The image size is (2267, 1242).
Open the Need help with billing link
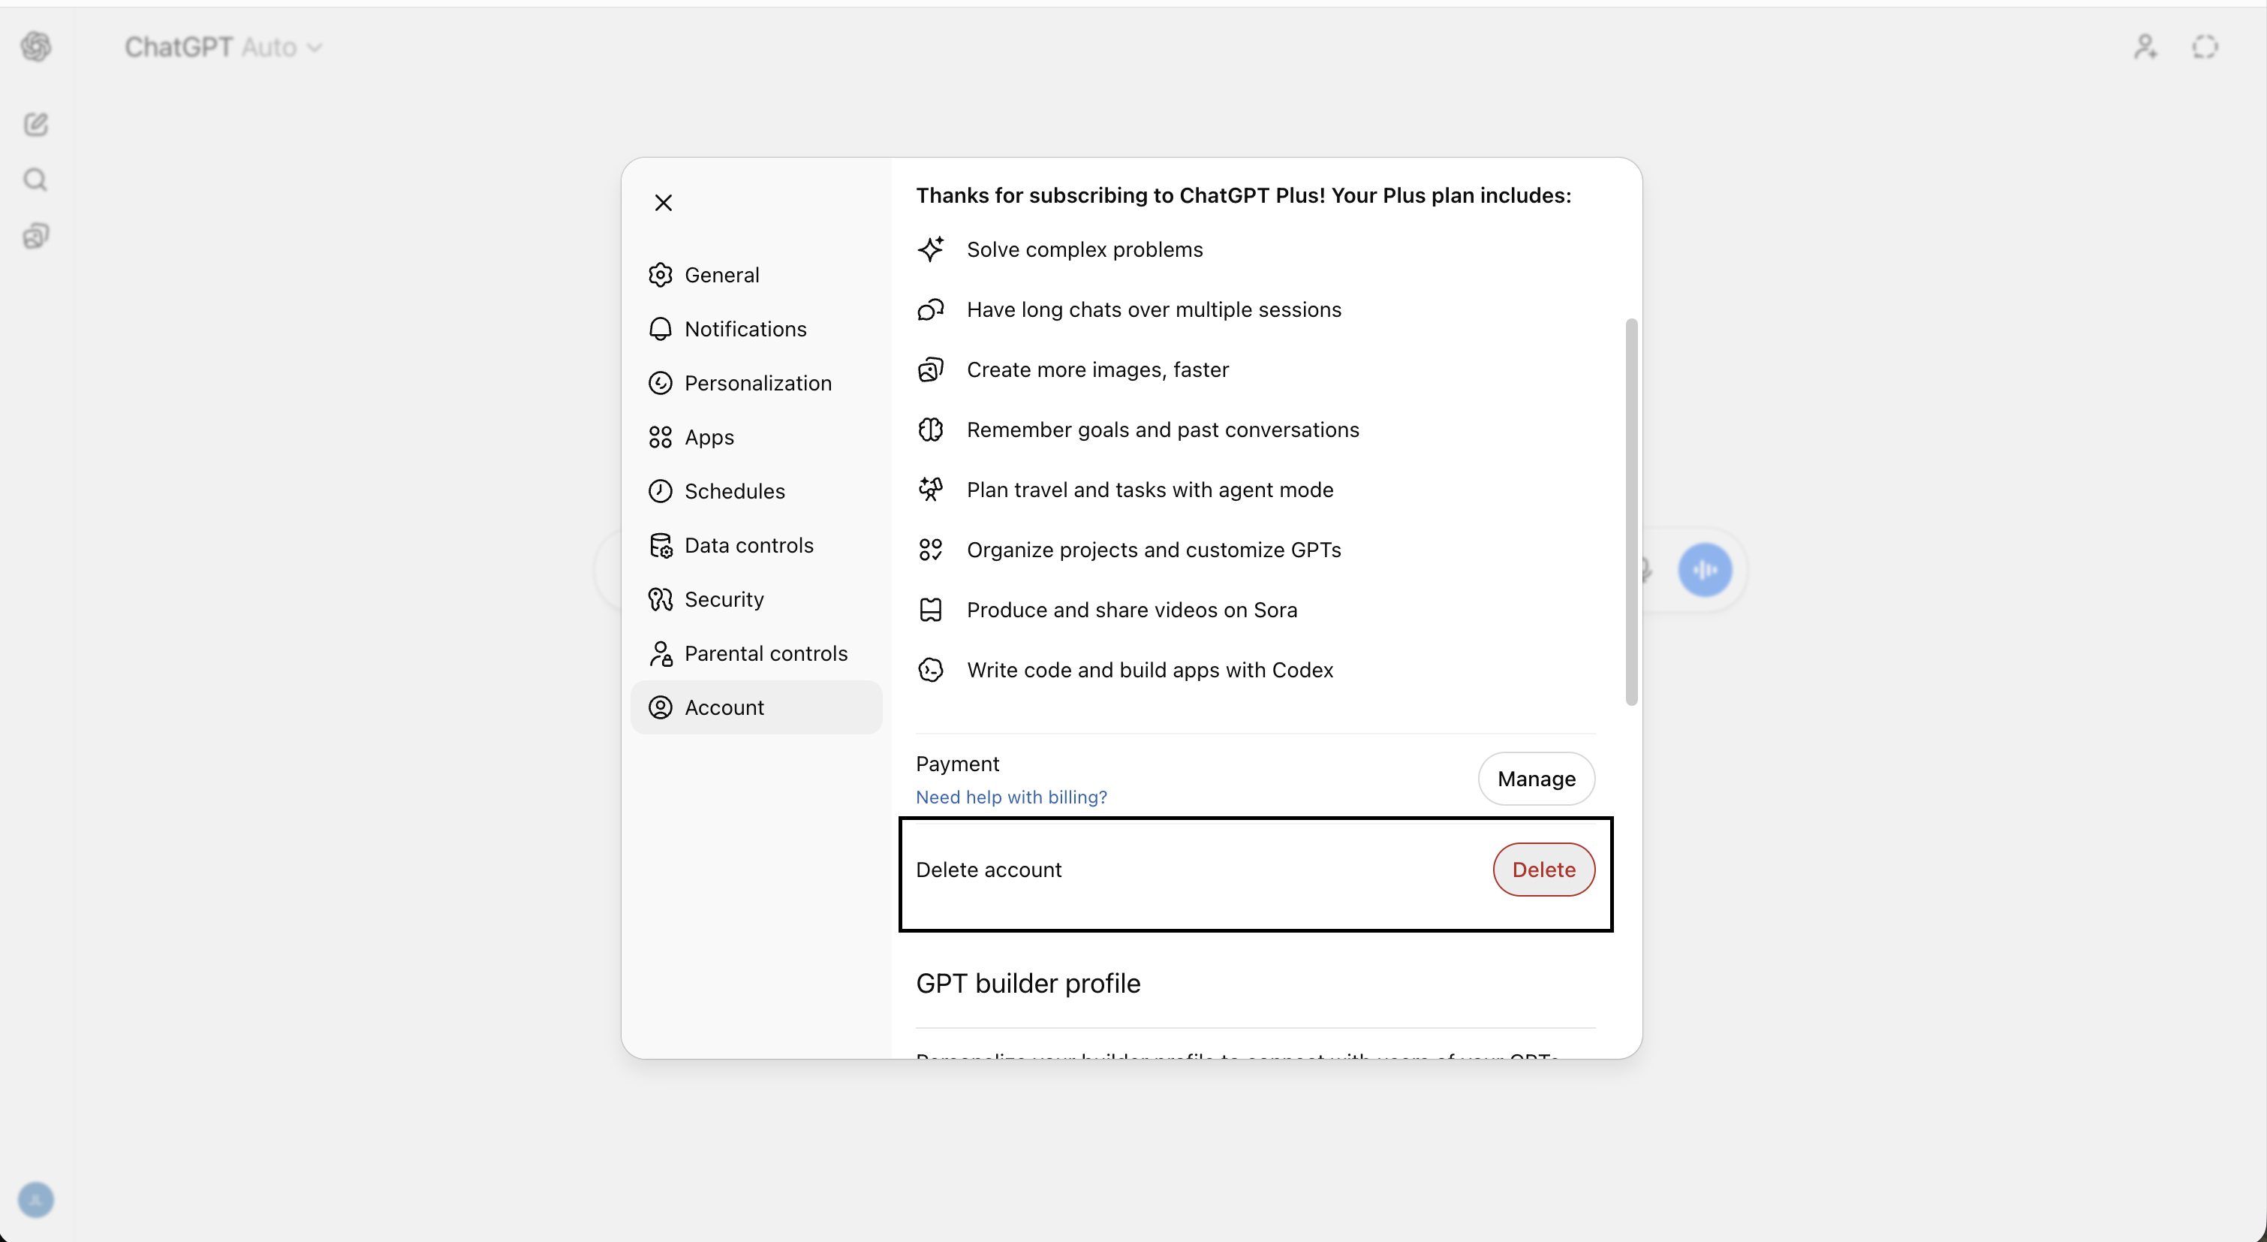coord(1011,797)
